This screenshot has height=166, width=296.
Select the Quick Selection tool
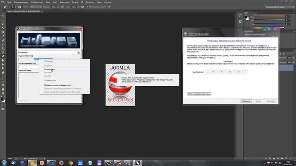click(3, 28)
